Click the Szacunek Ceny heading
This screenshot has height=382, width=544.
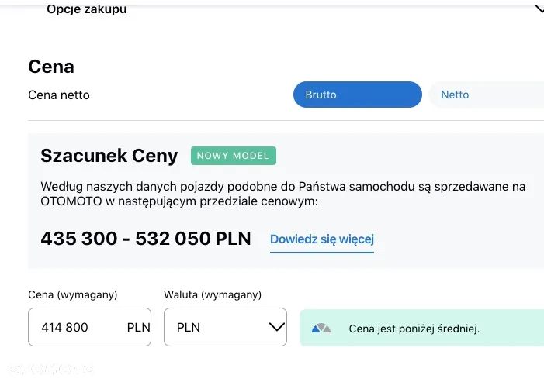click(109, 156)
